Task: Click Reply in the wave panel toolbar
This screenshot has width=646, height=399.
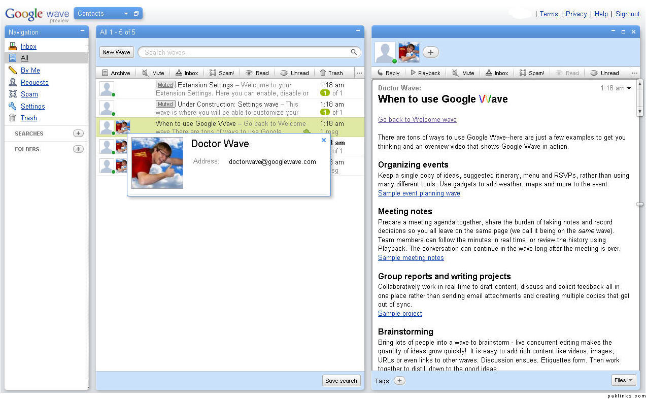Action: [x=388, y=73]
